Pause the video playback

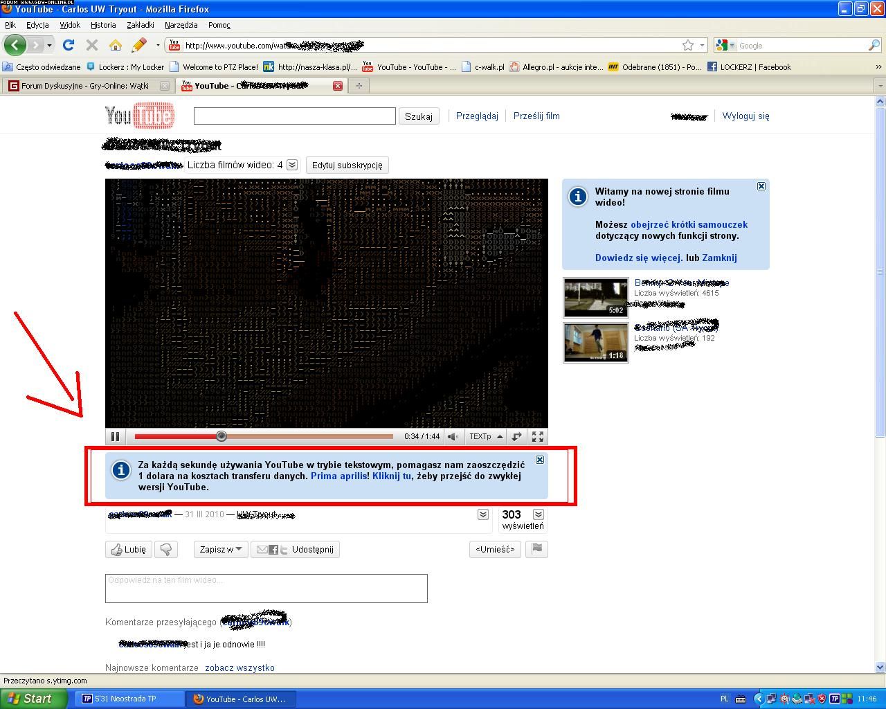115,436
